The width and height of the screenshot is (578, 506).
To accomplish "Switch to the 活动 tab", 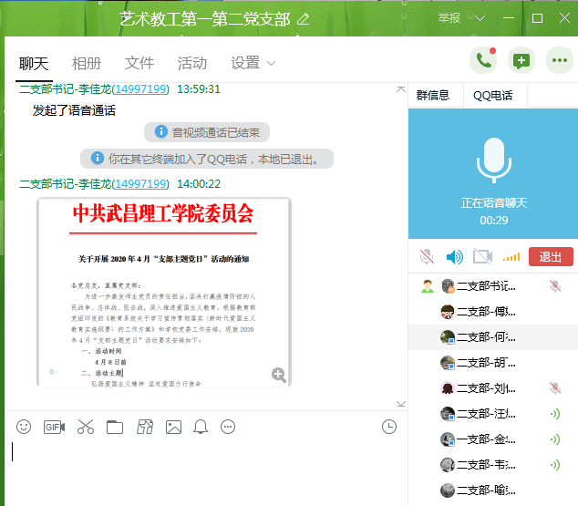I will tap(192, 63).
